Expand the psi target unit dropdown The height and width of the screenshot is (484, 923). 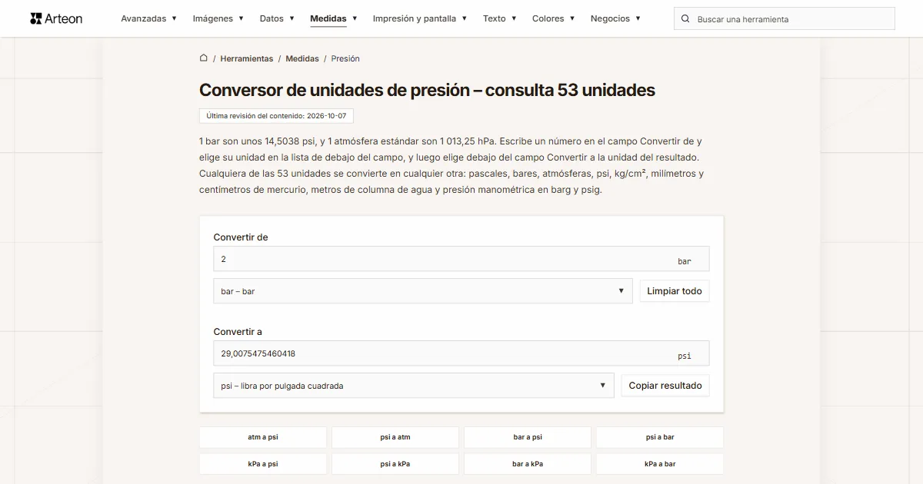[414, 386]
